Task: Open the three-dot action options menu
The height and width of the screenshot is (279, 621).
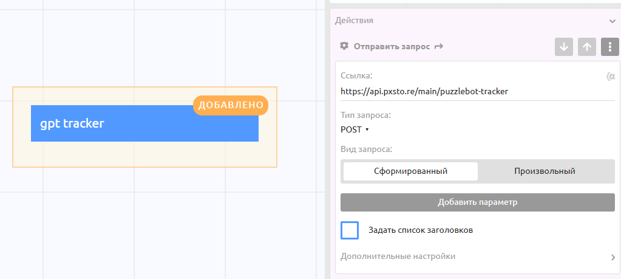Action: 609,47
